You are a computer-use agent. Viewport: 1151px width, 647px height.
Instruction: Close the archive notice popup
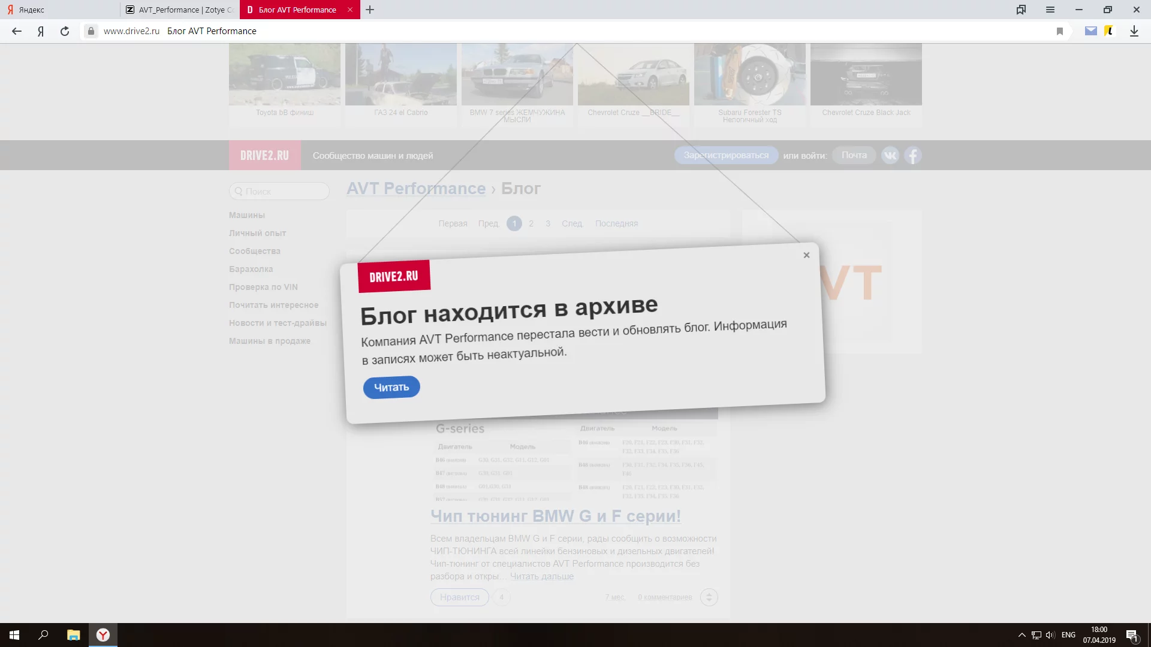(806, 255)
